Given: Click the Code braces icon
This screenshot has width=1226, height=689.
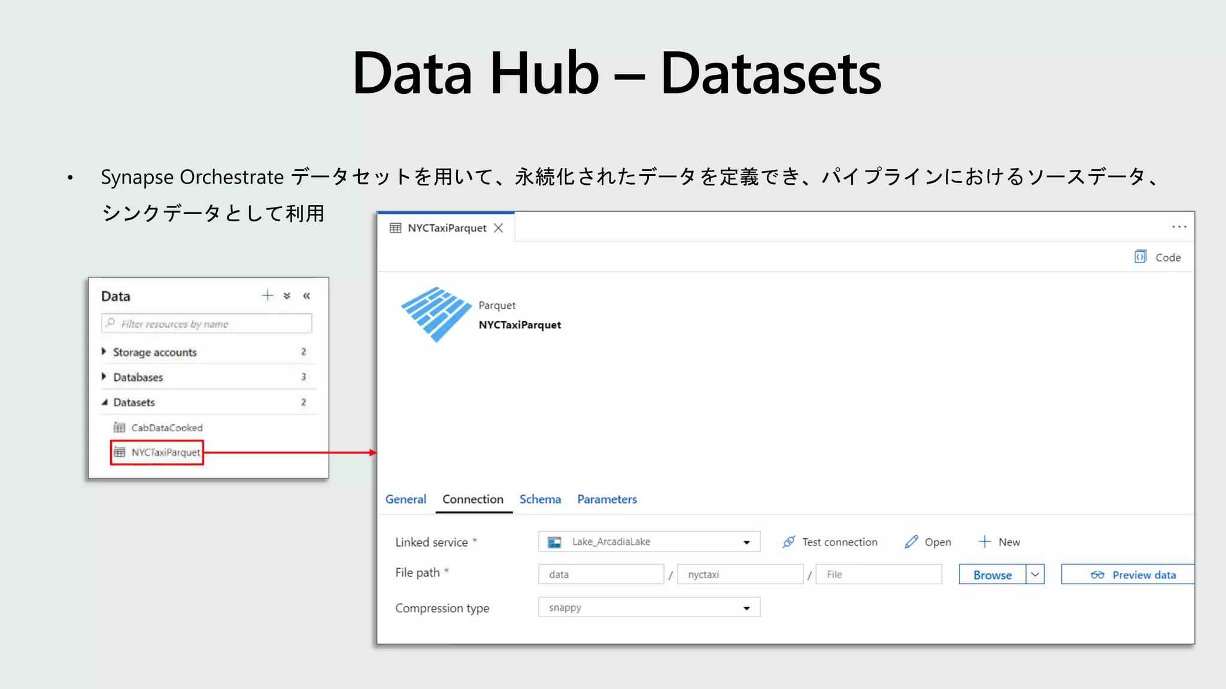Looking at the screenshot, I should [x=1140, y=257].
